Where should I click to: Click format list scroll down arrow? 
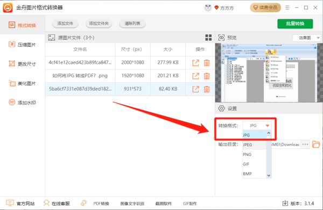pyautogui.click(x=269, y=175)
